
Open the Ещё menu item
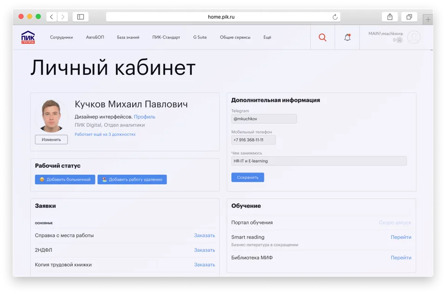[x=267, y=37]
